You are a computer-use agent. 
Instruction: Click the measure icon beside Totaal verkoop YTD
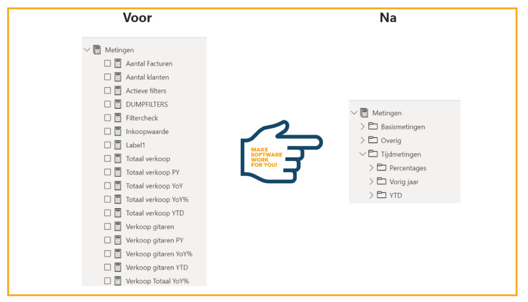point(118,213)
